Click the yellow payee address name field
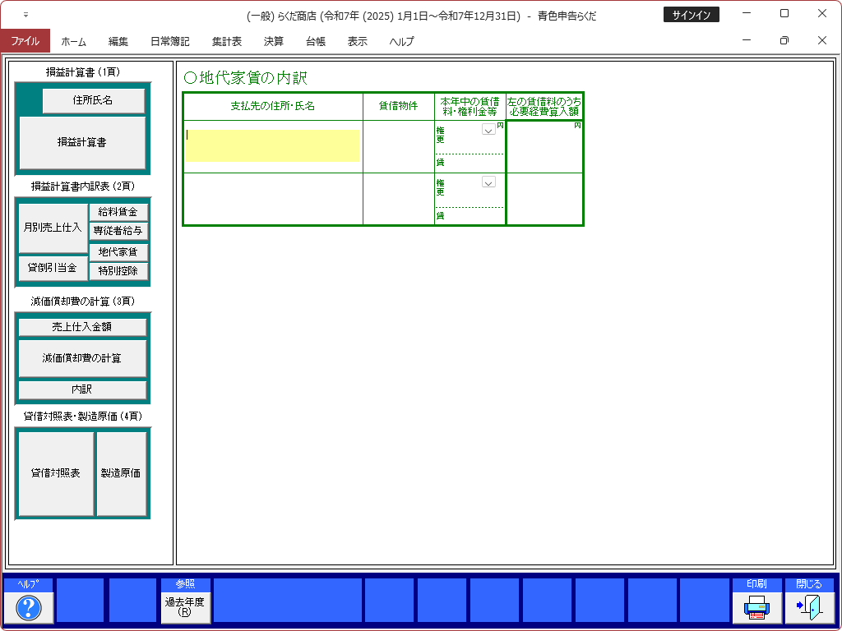The width and height of the screenshot is (842, 631). tap(272, 145)
